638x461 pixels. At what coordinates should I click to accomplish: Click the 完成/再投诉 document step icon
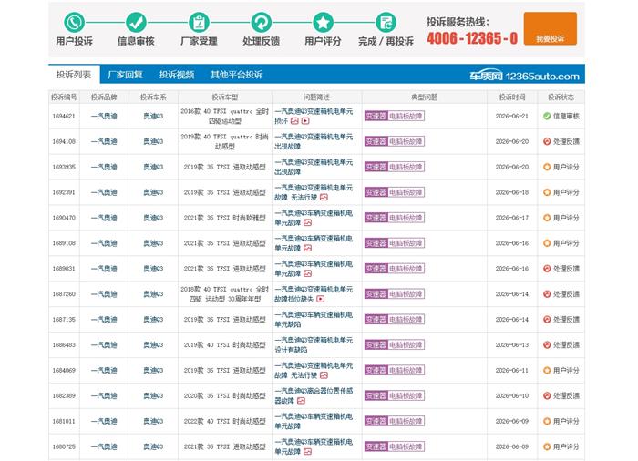click(x=386, y=23)
